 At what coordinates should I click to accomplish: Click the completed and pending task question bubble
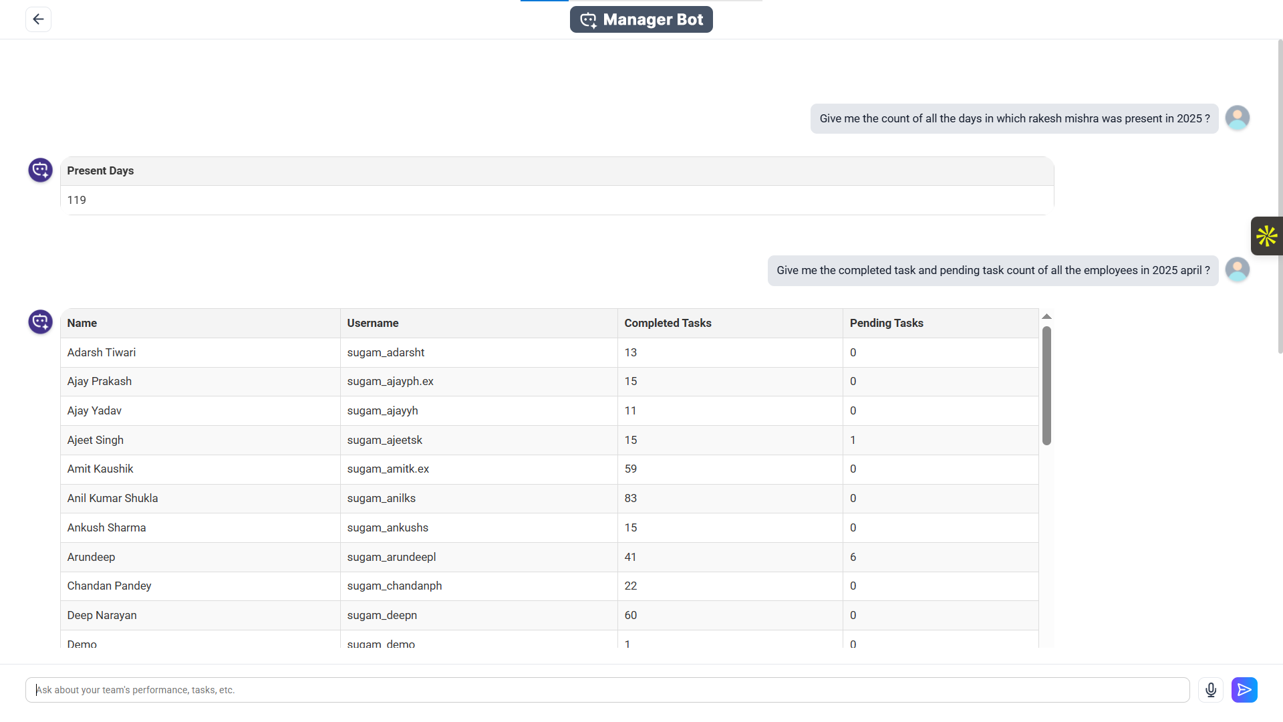pos(993,270)
